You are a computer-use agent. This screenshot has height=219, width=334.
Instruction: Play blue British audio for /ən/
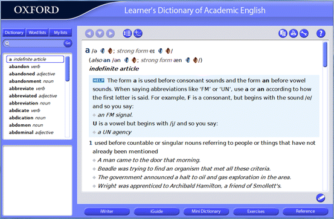[x=126, y=60]
